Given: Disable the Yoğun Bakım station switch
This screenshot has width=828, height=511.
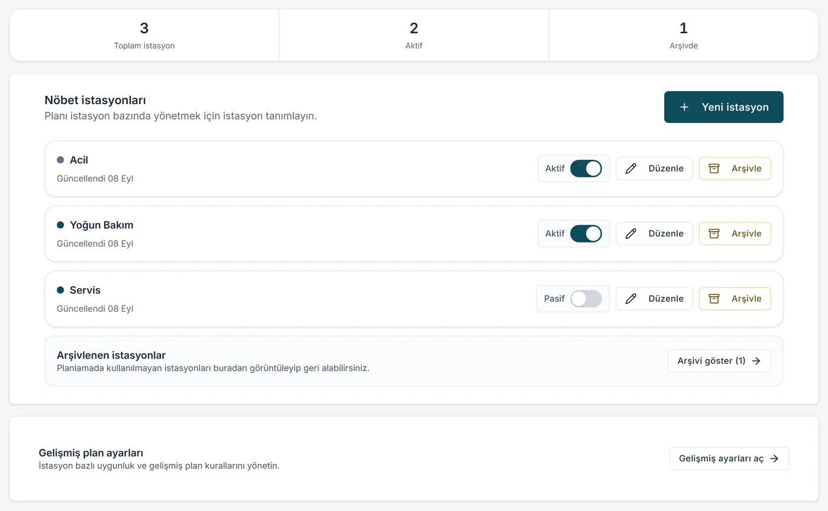Looking at the screenshot, I should tap(586, 234).
